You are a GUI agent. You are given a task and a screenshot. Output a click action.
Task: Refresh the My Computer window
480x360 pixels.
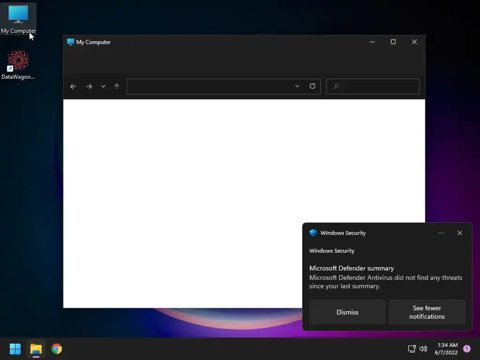point(312,86)
